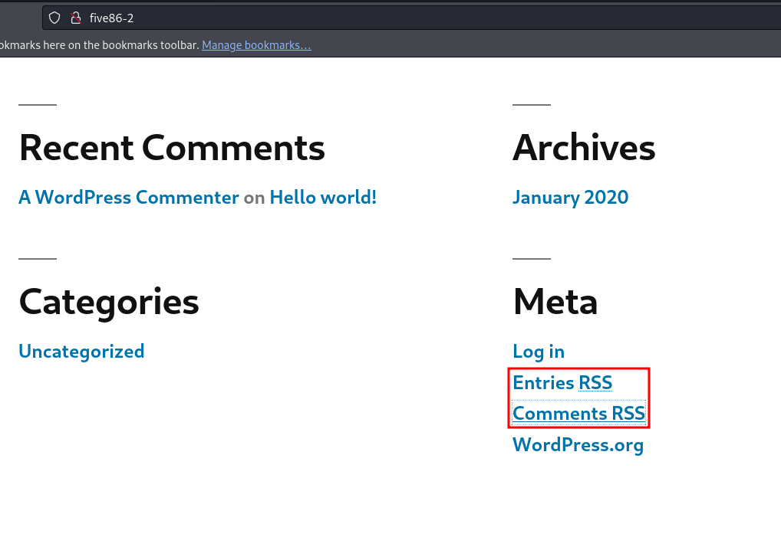Click the insecure connection padlock icon
Screen dimensions: 781x537
(76, 18)
